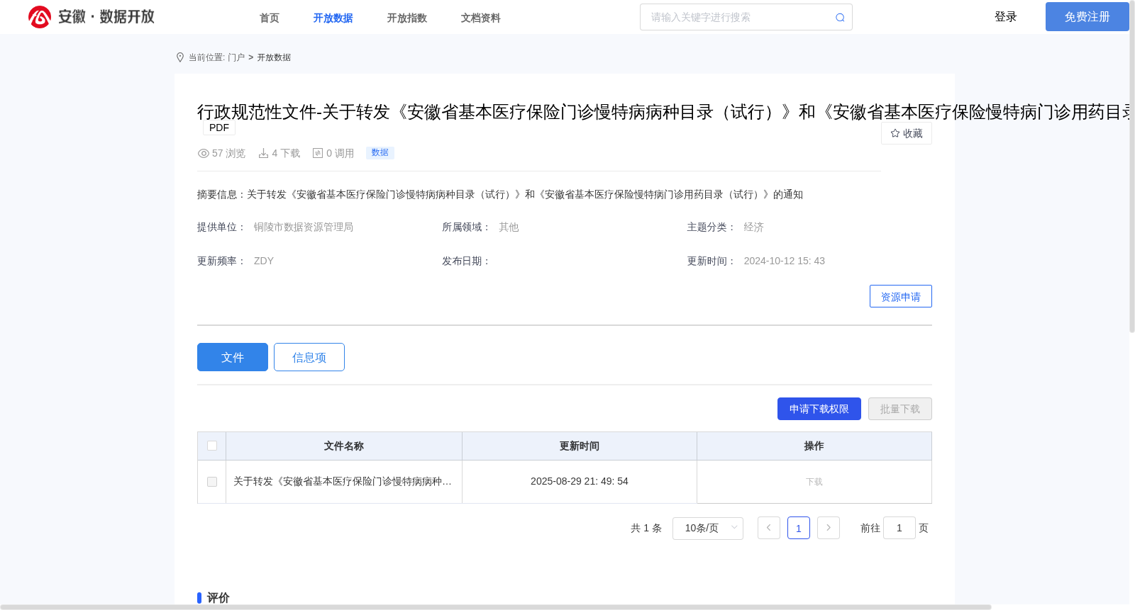Check the file row checkbox

[x=212, y=482]
